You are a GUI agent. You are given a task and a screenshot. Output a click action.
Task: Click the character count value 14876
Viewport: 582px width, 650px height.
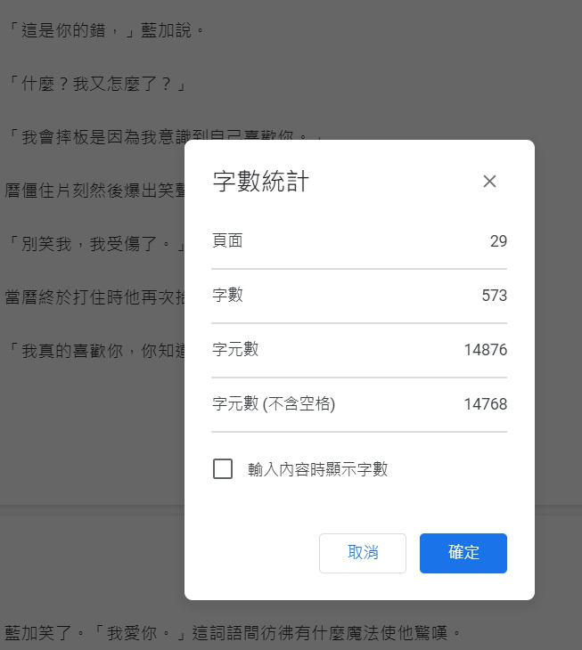(x=486, y=349)
